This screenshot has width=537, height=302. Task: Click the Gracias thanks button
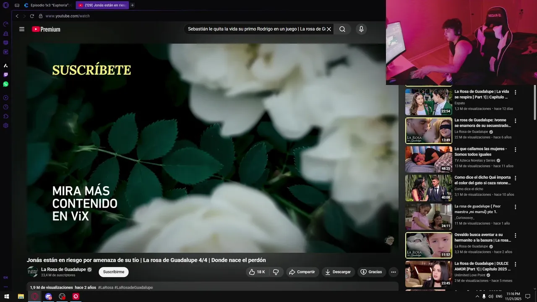point(371,272)
